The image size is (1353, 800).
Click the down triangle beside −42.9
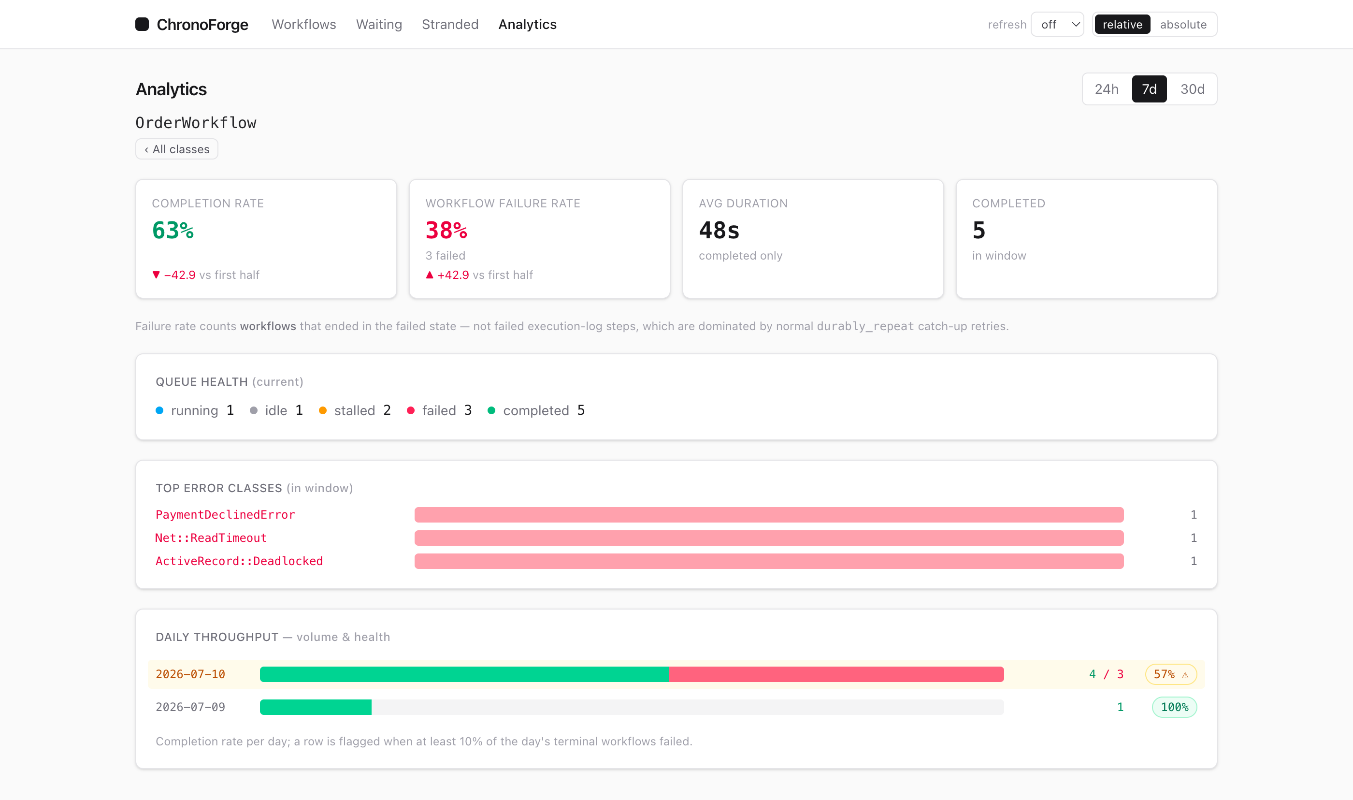(x=156, y=275)
